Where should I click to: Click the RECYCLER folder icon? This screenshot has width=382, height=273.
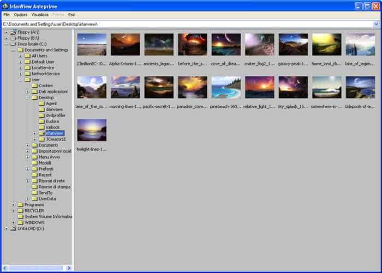(21, 210)
